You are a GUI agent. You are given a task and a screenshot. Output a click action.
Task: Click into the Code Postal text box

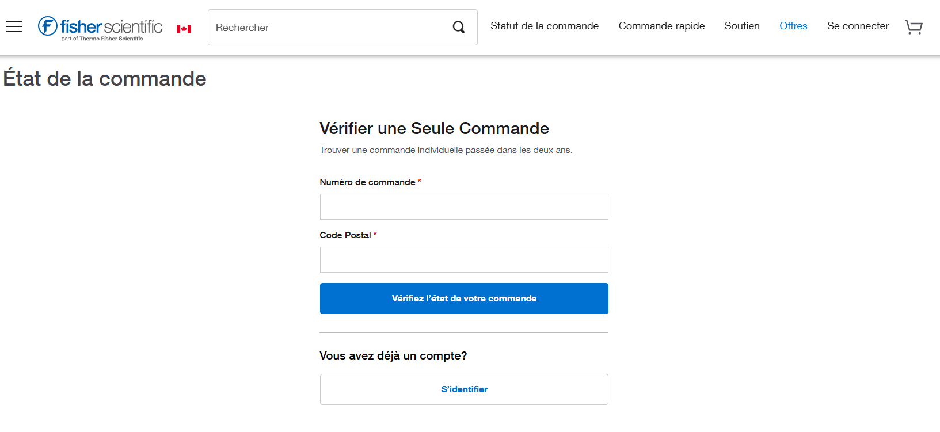[464, 259]
